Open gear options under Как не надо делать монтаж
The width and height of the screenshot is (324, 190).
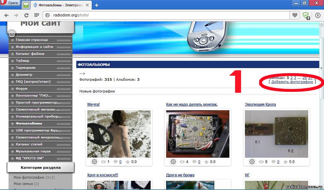click(173, 162)
